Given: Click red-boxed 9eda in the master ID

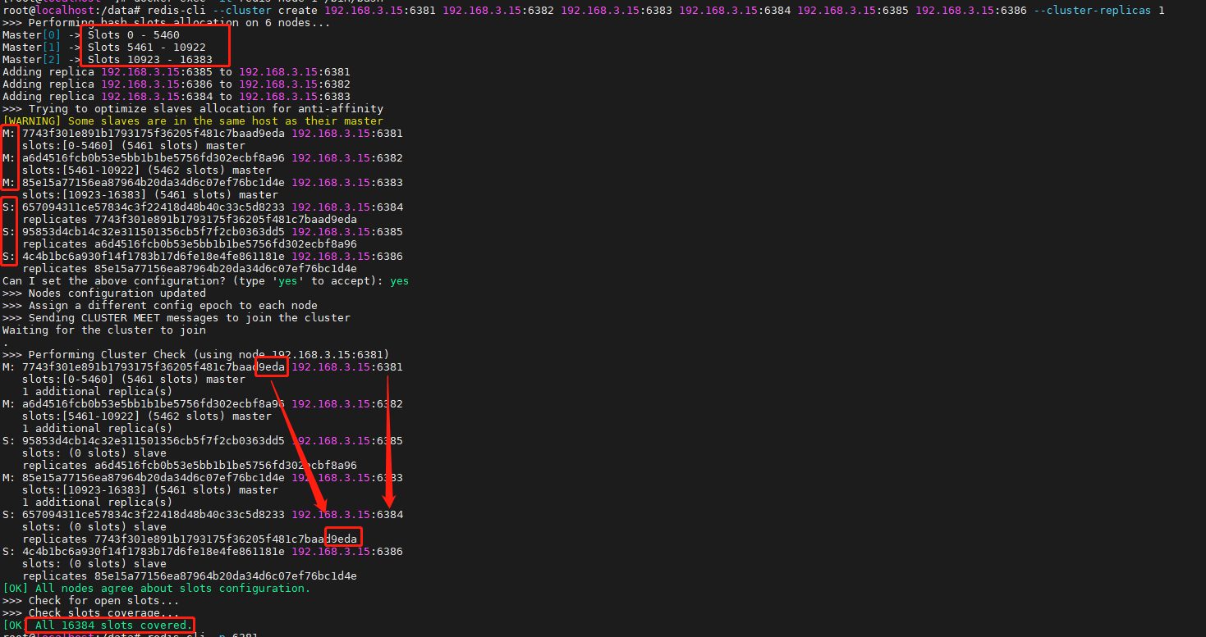Looking at the screenshot, I should [272, 367].
